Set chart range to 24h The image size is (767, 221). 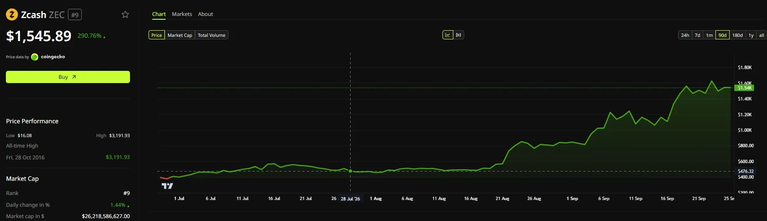[x=685, y=35]
